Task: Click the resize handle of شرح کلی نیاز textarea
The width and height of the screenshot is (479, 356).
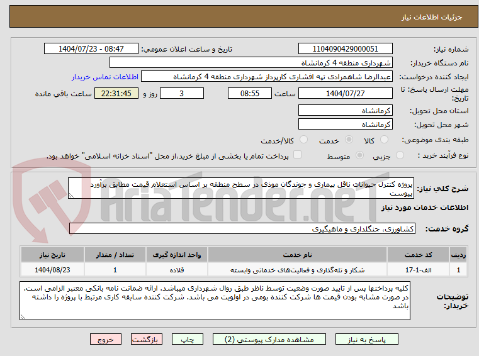Action: (71, 196)
